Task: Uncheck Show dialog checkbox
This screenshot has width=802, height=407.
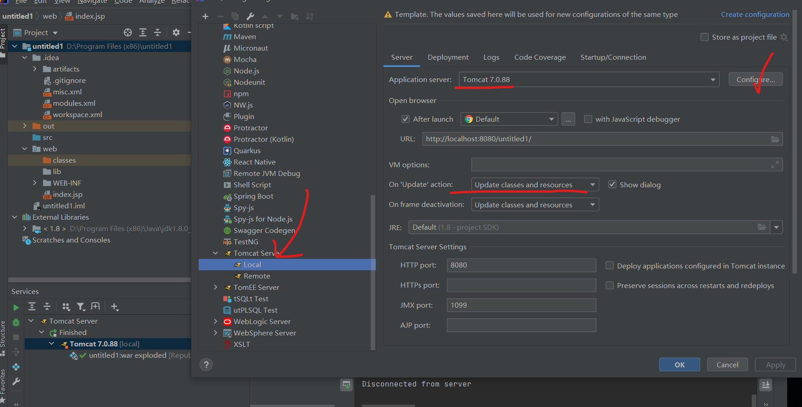Action: click(613, 185)
